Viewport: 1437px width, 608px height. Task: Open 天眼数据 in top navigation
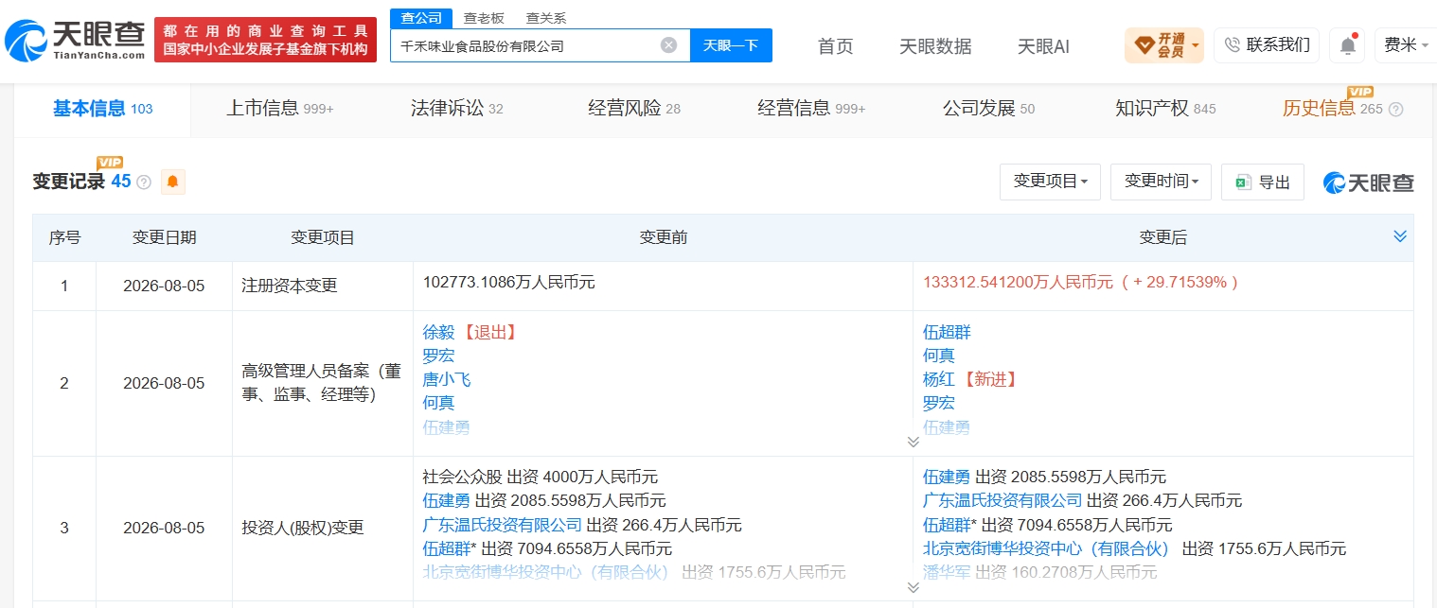point(934,46)
